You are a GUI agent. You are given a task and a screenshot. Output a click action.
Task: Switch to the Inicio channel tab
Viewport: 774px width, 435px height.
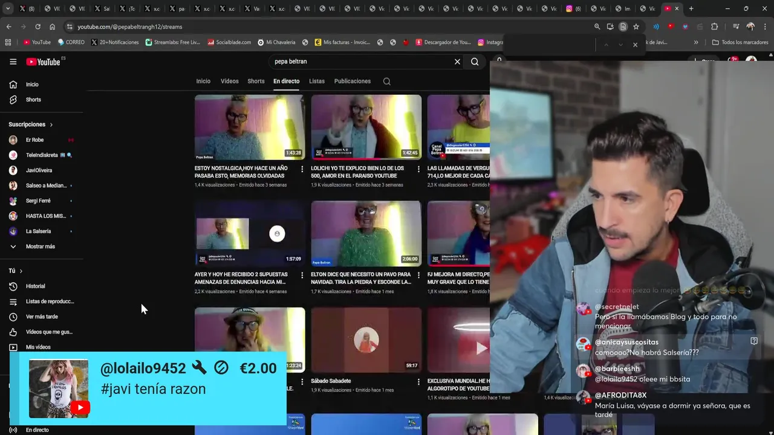[x=203, y=81]
